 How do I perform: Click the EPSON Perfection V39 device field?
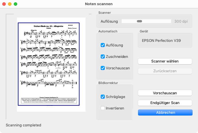point(165,41)
